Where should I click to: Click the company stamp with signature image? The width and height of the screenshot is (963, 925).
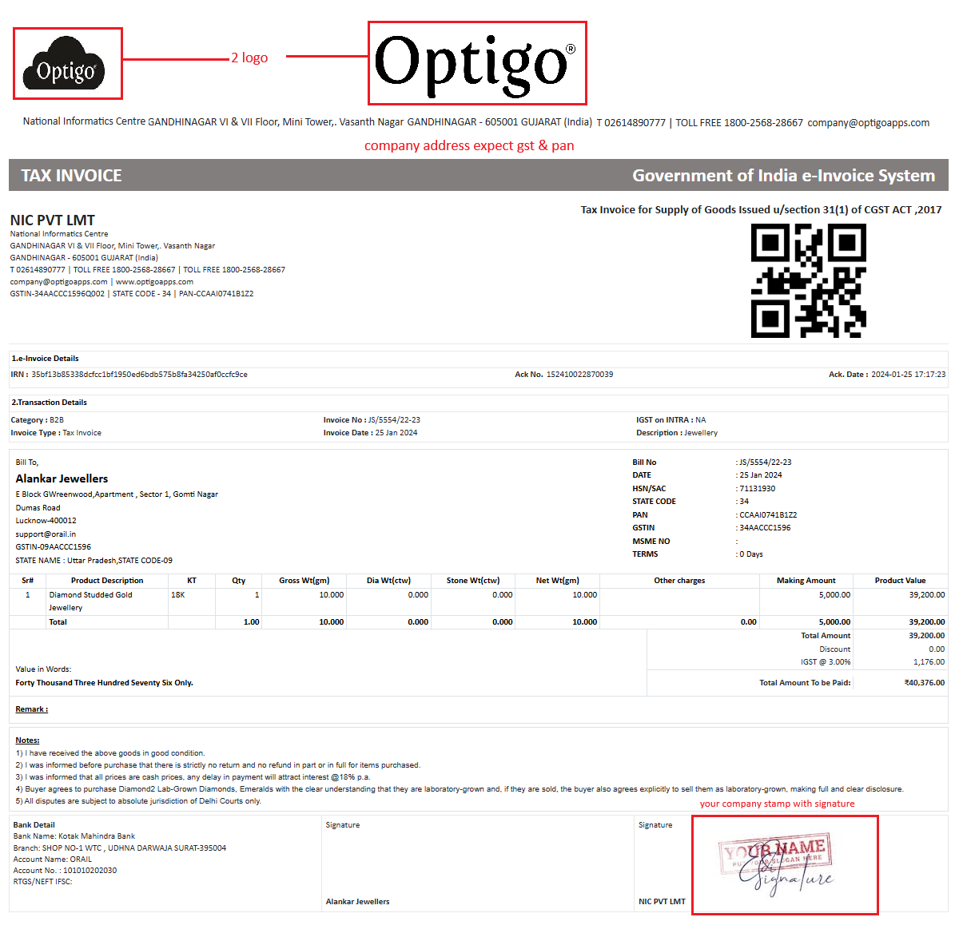pos(784,865)
